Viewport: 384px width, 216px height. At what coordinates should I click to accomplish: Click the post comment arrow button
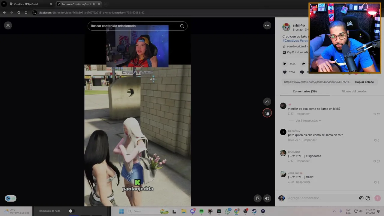click(x=377, y=198)
